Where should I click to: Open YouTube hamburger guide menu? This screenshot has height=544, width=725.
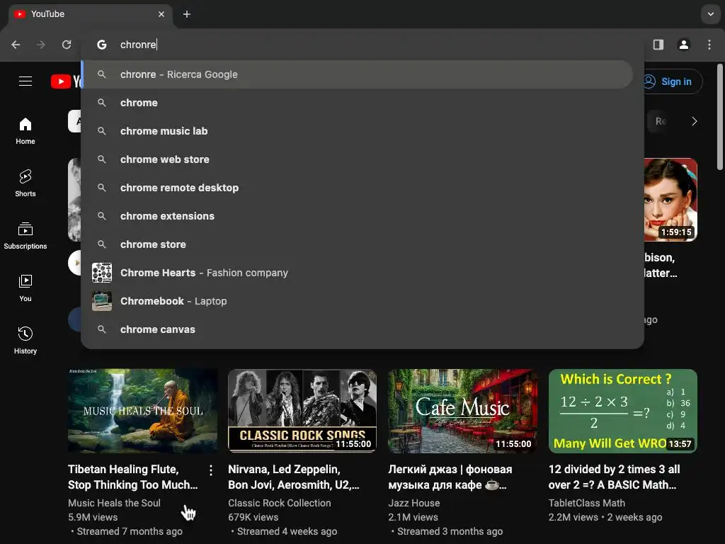tap(25, 81)
